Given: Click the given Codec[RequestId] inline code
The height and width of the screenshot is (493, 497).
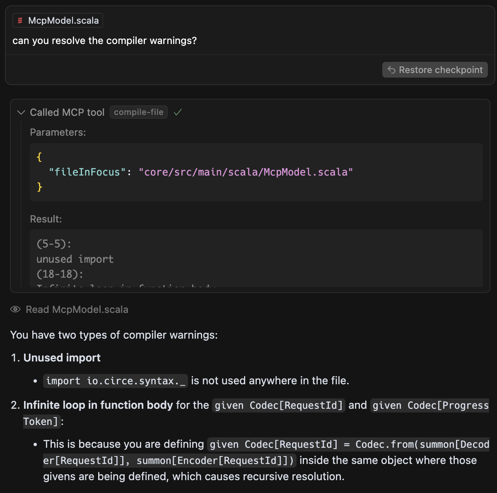Looking at the screenshot, I should tap(279, 405).
